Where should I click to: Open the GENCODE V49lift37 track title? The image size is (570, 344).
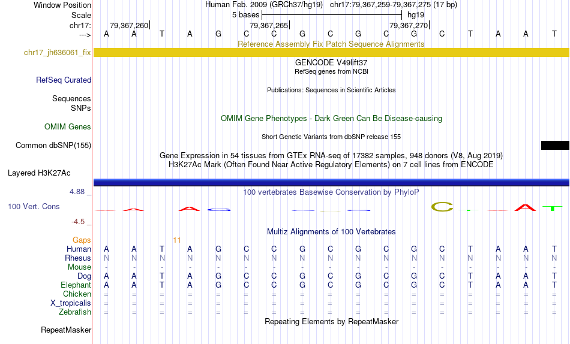[331, 62]
